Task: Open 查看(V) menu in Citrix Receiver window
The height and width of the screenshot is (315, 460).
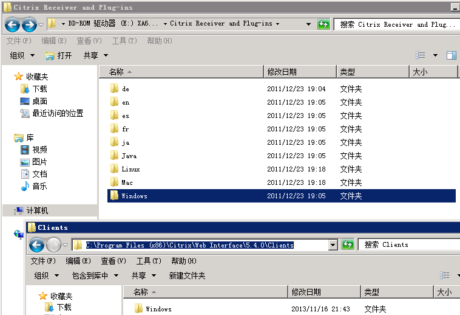Action: coord(89,41)
